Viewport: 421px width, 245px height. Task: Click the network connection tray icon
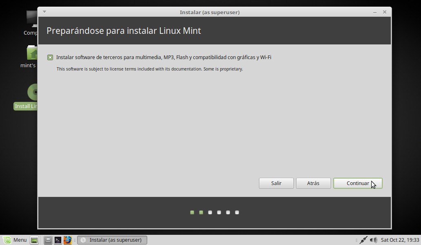[x=363, y=240]
